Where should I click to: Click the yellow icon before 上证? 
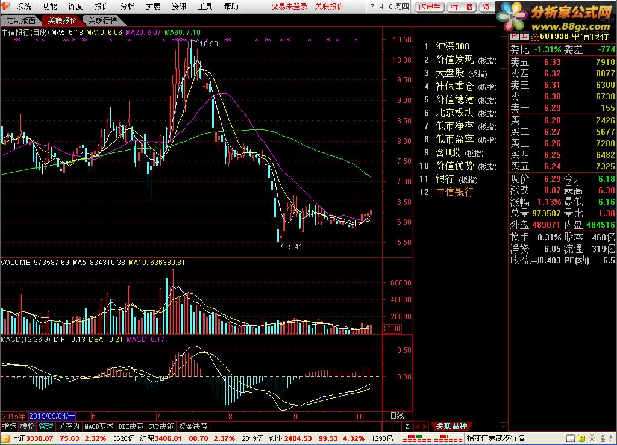pos(5,438)
